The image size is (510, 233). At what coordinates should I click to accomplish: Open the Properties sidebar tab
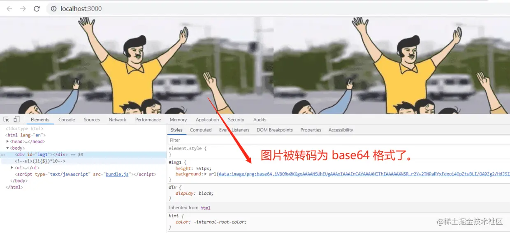(x=311, y=130)
